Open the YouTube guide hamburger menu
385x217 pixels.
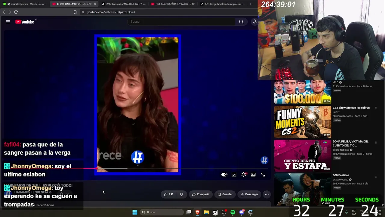[x=8, y=22]
